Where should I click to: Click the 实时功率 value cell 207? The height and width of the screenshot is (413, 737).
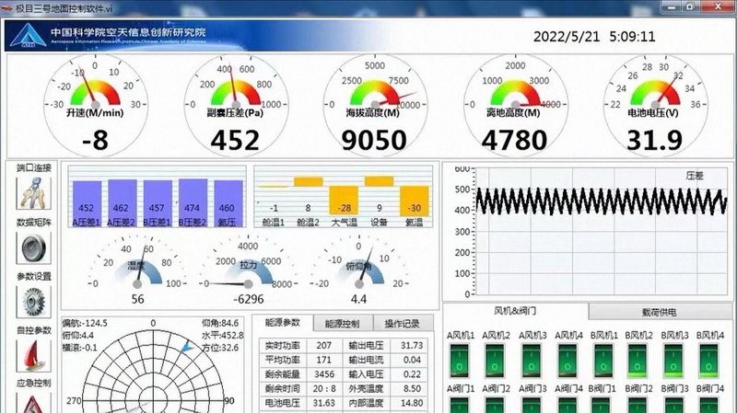point(323,345)
